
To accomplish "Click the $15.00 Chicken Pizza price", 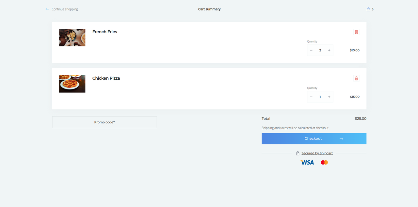I will pyautogui.click(x=355, y=97).
